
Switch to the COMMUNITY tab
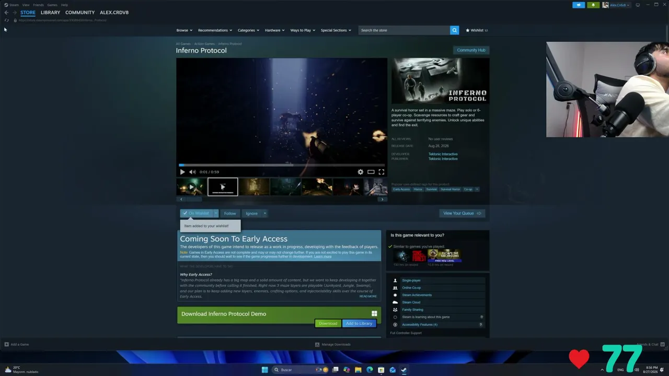coord(80,13)
